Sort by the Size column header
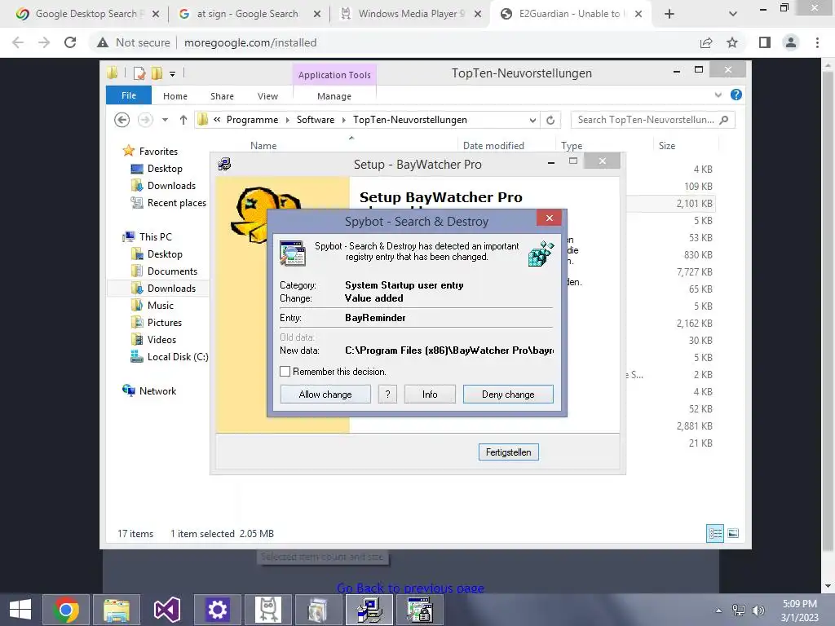The height and width of the screenshot is (626, 835). click(667, 145)
